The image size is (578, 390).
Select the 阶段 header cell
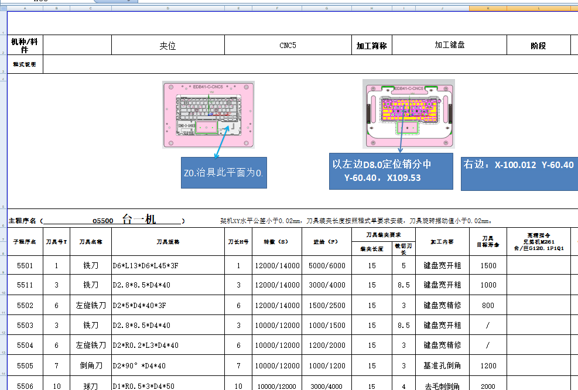[x=539, y=45]
